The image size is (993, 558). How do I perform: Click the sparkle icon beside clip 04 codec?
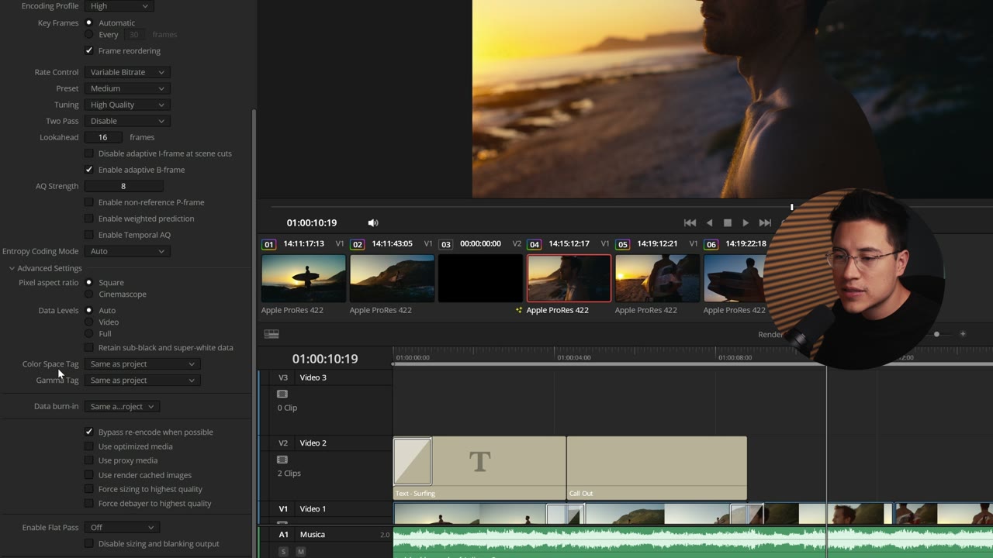(x=519, y=310)
